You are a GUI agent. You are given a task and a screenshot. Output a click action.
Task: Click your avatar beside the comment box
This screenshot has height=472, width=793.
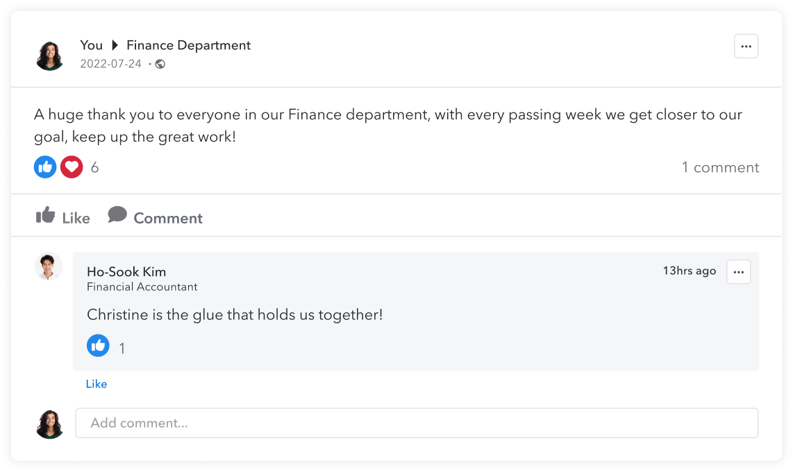coord(49,423)
